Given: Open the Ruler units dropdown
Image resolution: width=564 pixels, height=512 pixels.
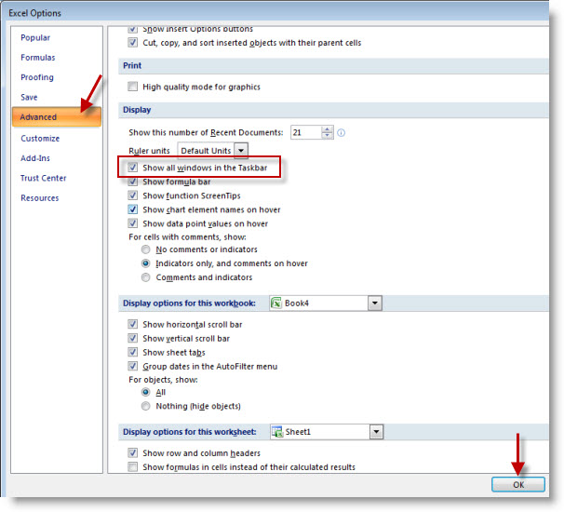Looking at the screenshot, I should 241,151.
